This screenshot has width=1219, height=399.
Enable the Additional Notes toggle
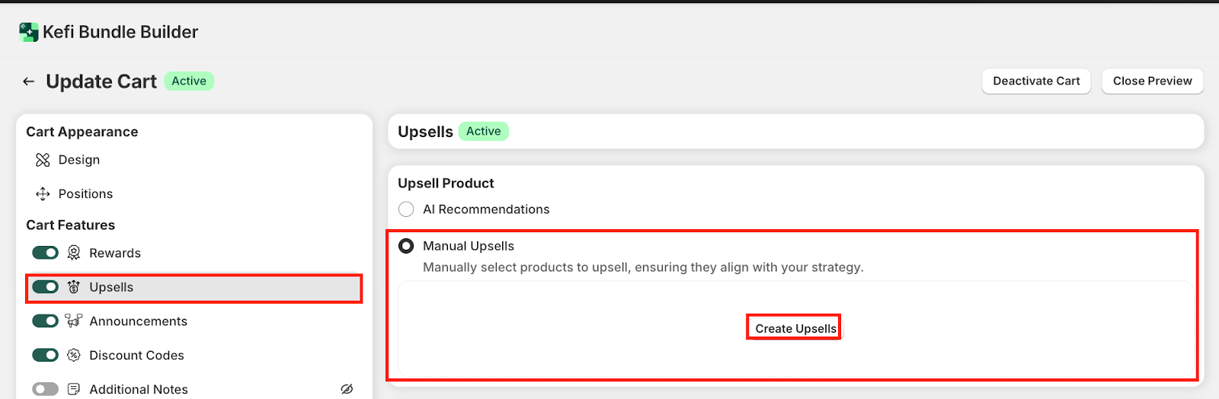point(45,389)
